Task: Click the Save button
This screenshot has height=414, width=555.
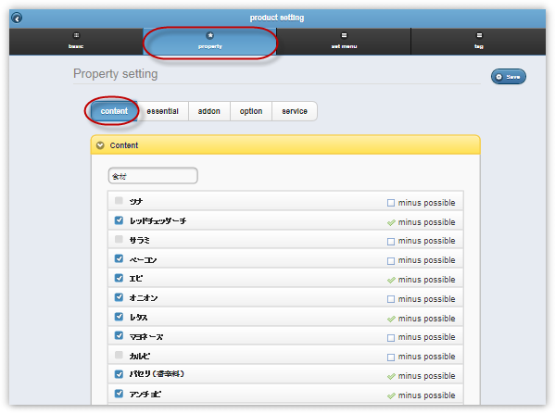Action: 509,77
